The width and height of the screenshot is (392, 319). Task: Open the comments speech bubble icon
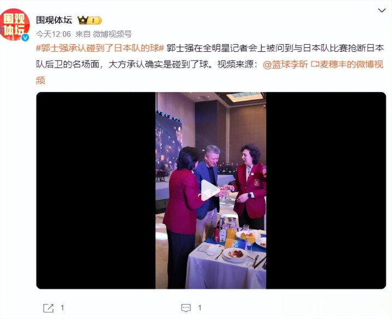[x=186, y=308]
